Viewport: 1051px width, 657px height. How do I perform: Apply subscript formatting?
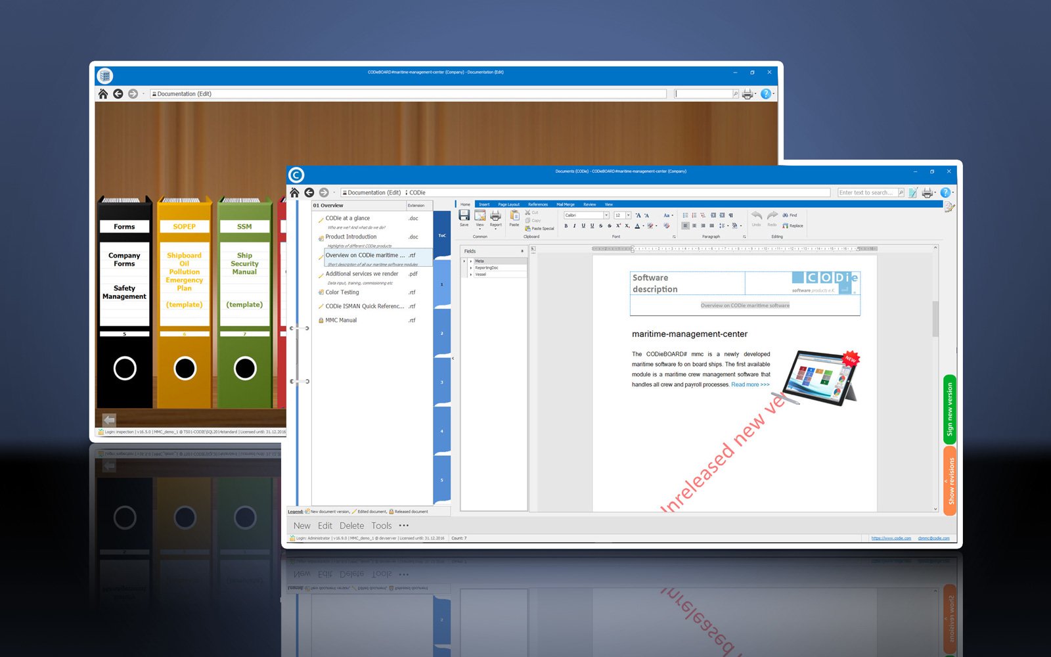point(627,226)
